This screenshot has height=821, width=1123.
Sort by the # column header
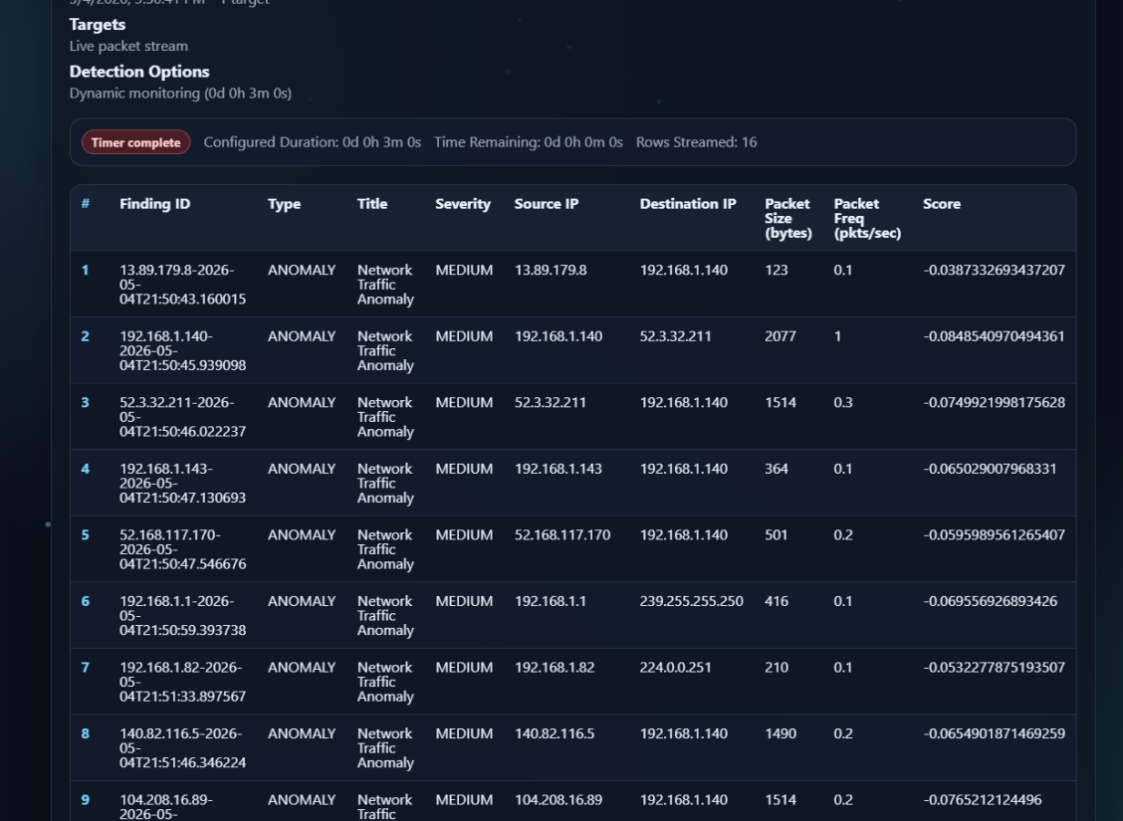[x=86, y=204]
